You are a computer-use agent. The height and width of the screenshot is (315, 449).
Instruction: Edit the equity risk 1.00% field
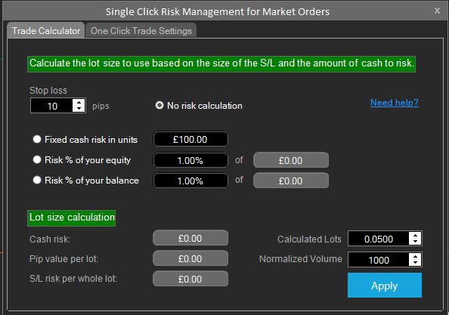(x=190, y=160)
